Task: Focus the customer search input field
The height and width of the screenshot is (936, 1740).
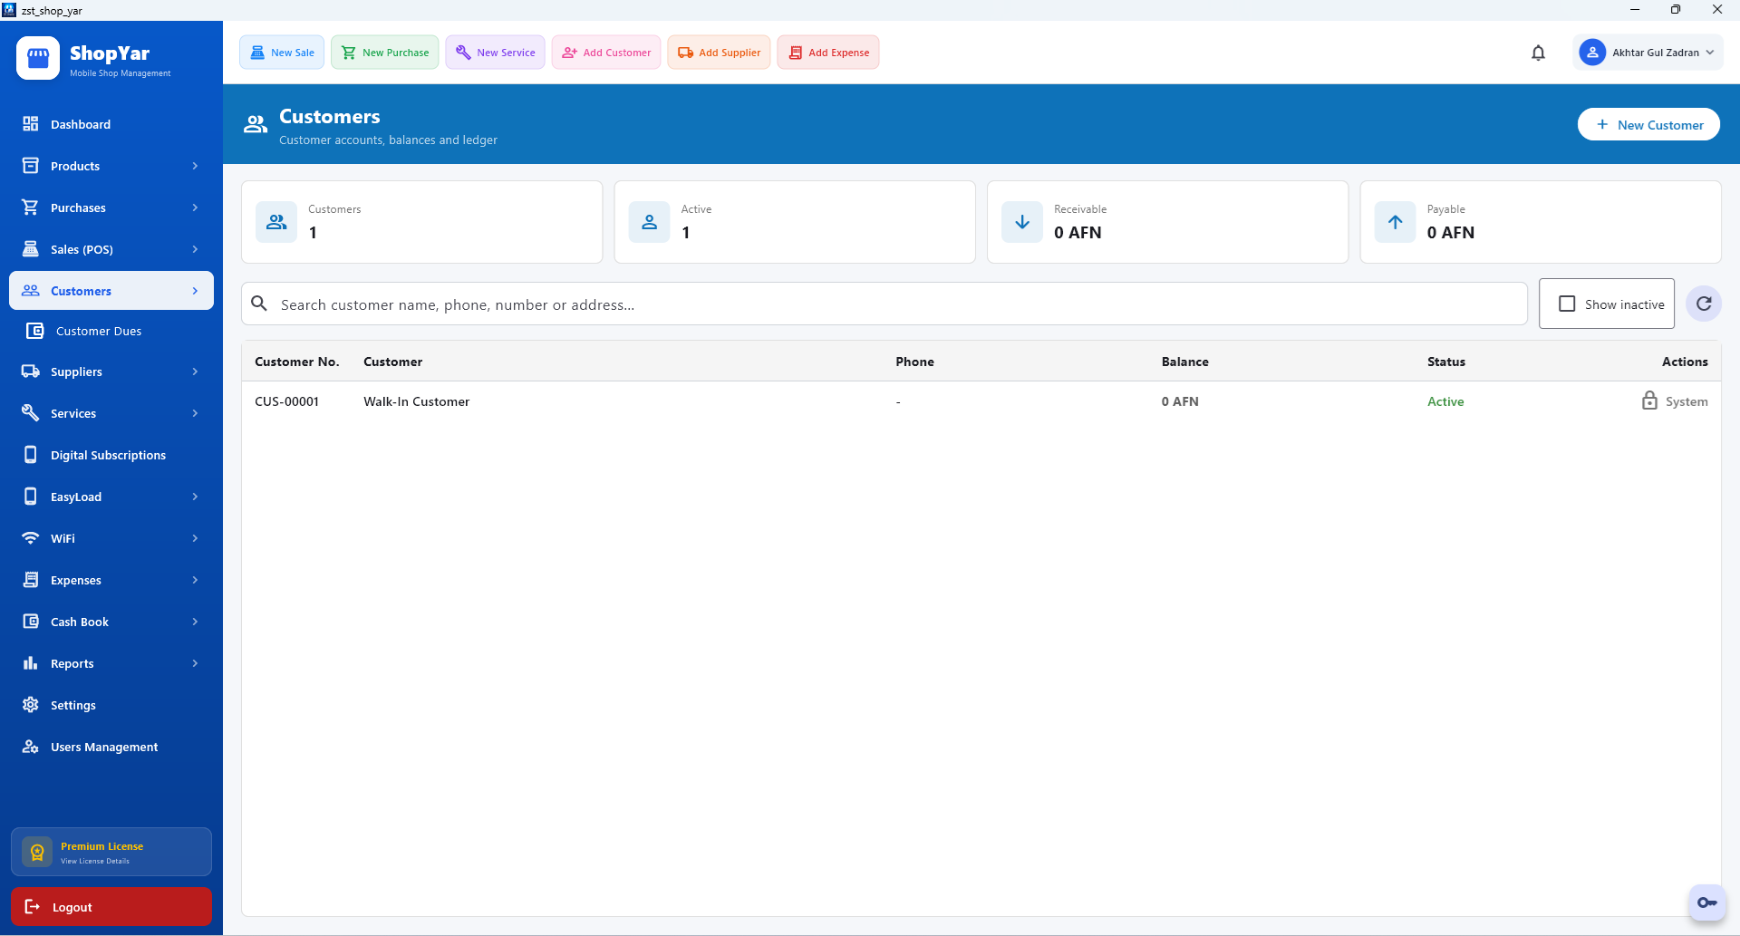Action: [x=884, y=304]
